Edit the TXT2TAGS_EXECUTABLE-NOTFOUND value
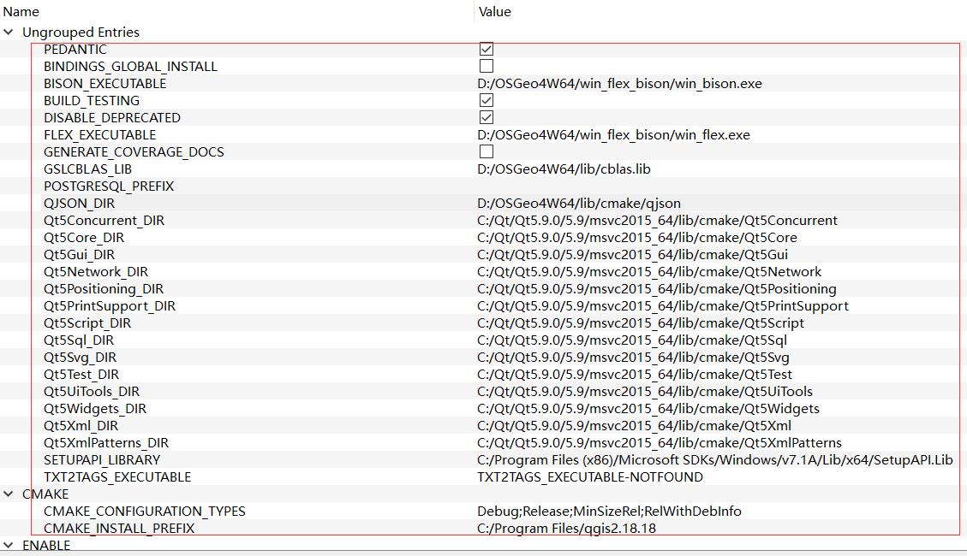967x556 pixels. tap(590, 477)
